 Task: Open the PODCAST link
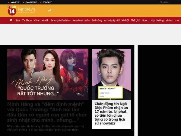[x=47, y=2]
